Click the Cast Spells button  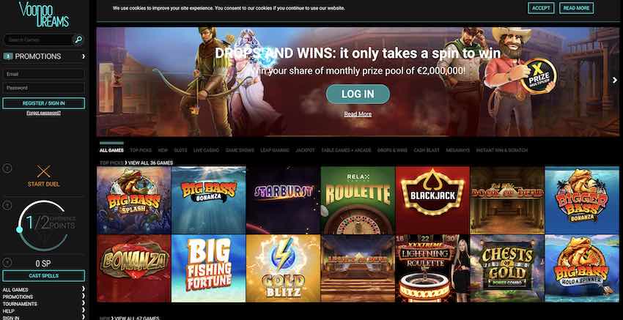44,275
